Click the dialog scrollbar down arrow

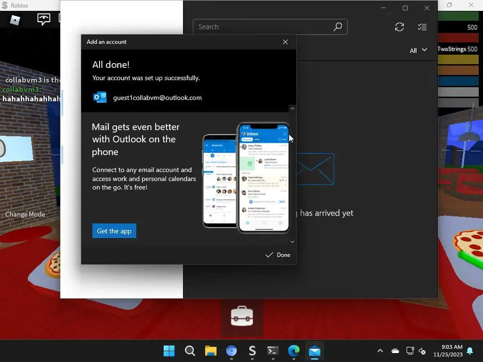coord(292,242)
